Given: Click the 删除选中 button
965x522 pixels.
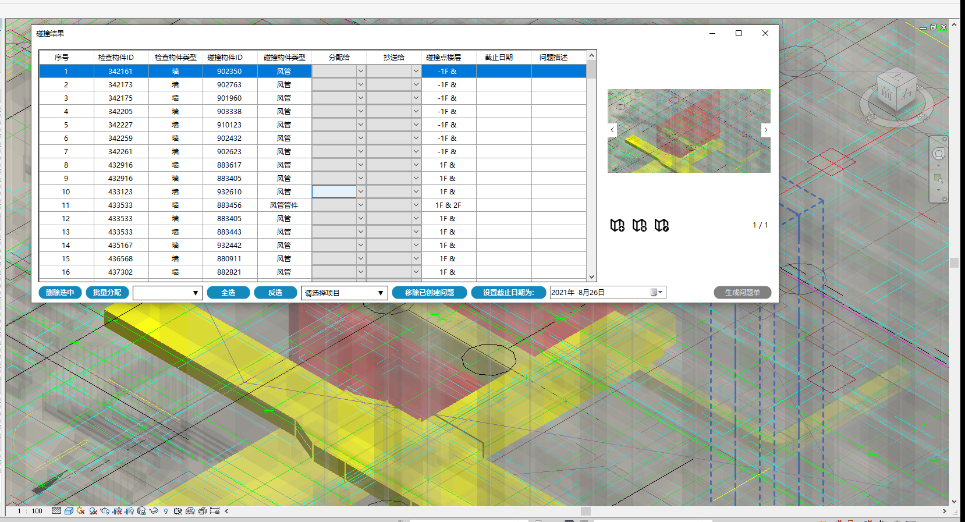Looking at the screenshot, I should point(60,293).
